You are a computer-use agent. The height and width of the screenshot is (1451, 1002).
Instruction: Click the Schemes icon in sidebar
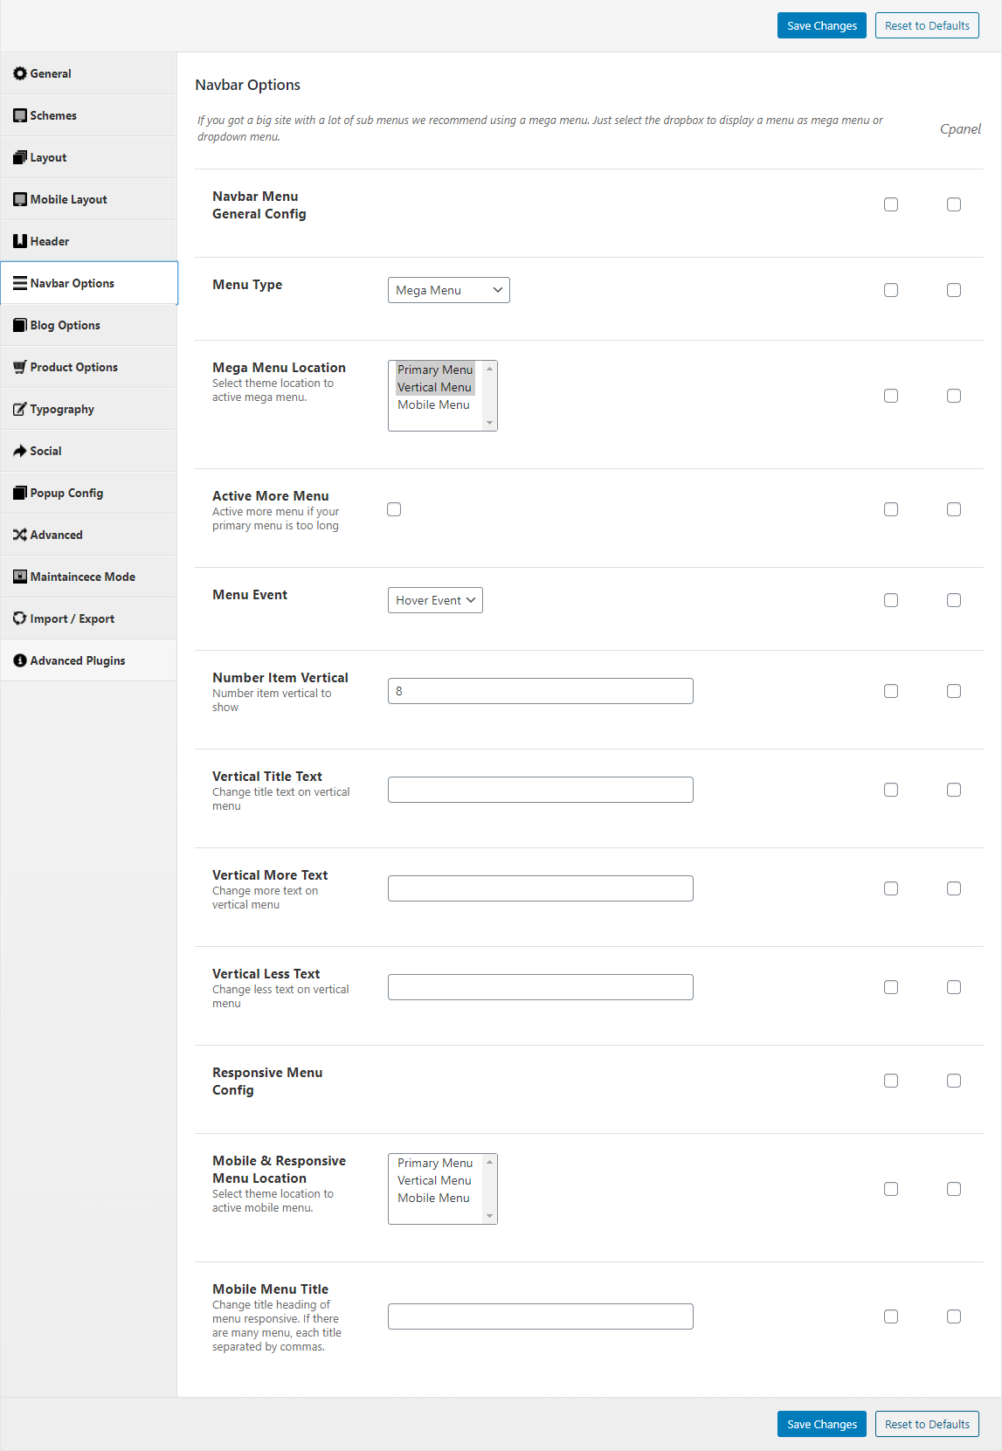[20, 115]
